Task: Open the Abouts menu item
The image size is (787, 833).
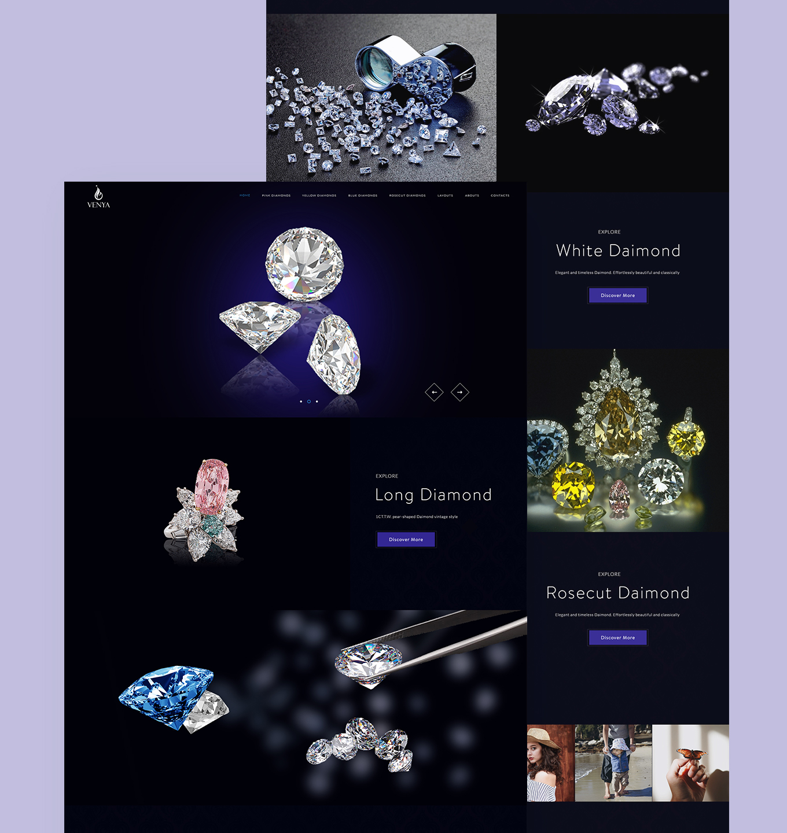Action: pyautogui.click(x=472, y=196)
